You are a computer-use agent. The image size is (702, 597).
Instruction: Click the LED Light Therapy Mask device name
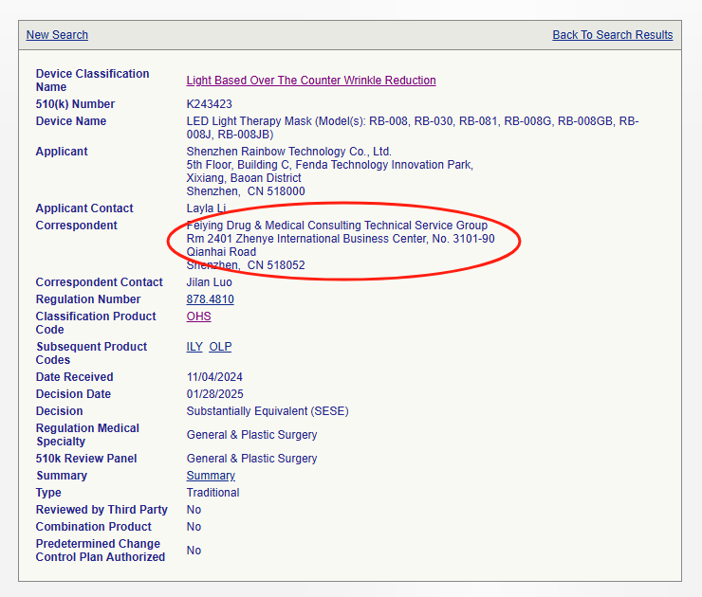(x=412, y=121)
